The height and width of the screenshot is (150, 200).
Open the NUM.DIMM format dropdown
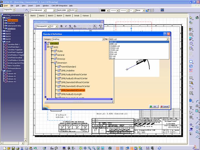(x=68, y=10)
